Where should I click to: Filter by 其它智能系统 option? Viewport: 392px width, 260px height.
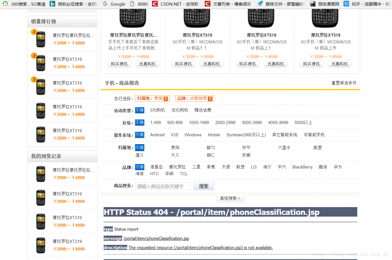pyautogui.click(x=285, y=135)
